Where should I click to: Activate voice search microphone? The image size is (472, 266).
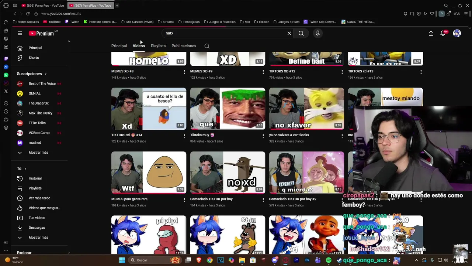coord(318,33)
